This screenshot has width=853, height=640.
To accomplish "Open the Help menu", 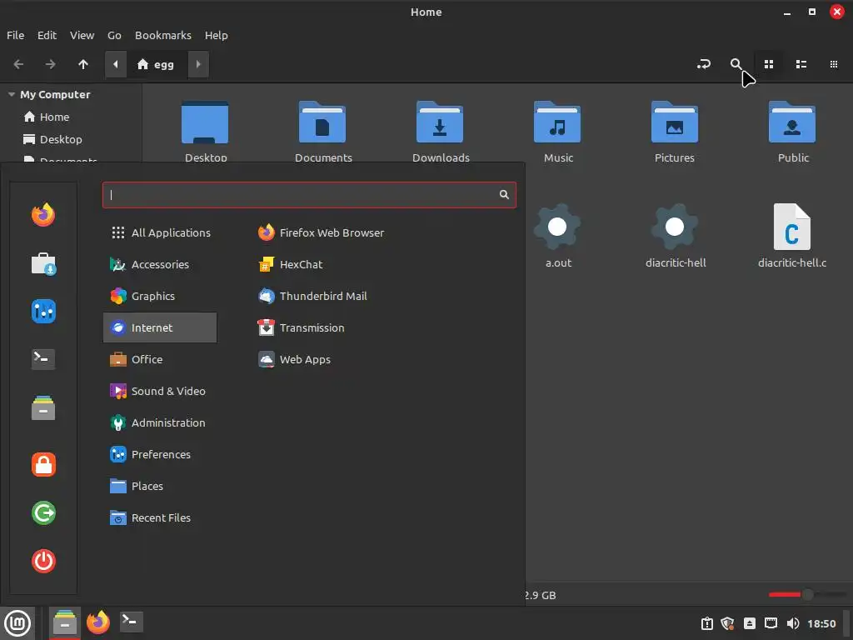I will 216,35.
